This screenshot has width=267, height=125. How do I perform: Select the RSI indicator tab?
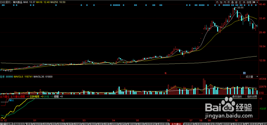(54, 124)
